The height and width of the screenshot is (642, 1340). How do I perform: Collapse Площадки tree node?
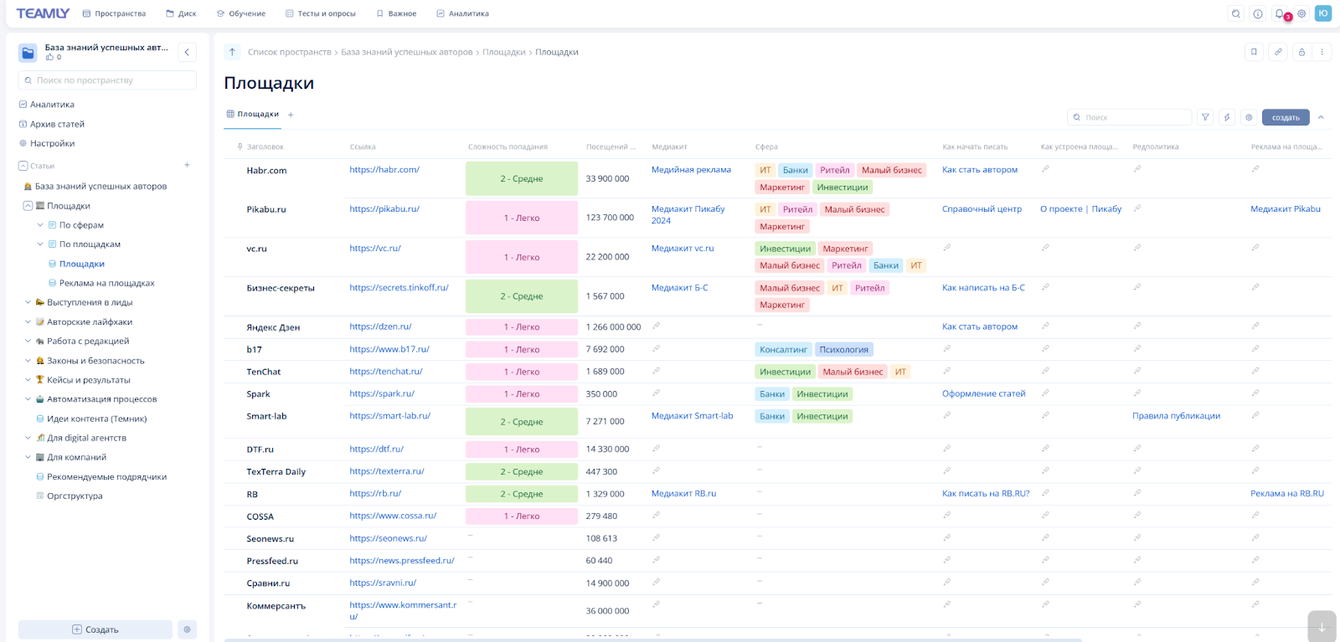[x=28, y=206]
